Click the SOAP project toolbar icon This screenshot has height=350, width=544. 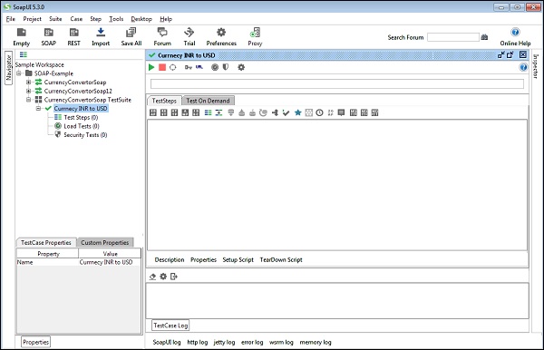49,37
